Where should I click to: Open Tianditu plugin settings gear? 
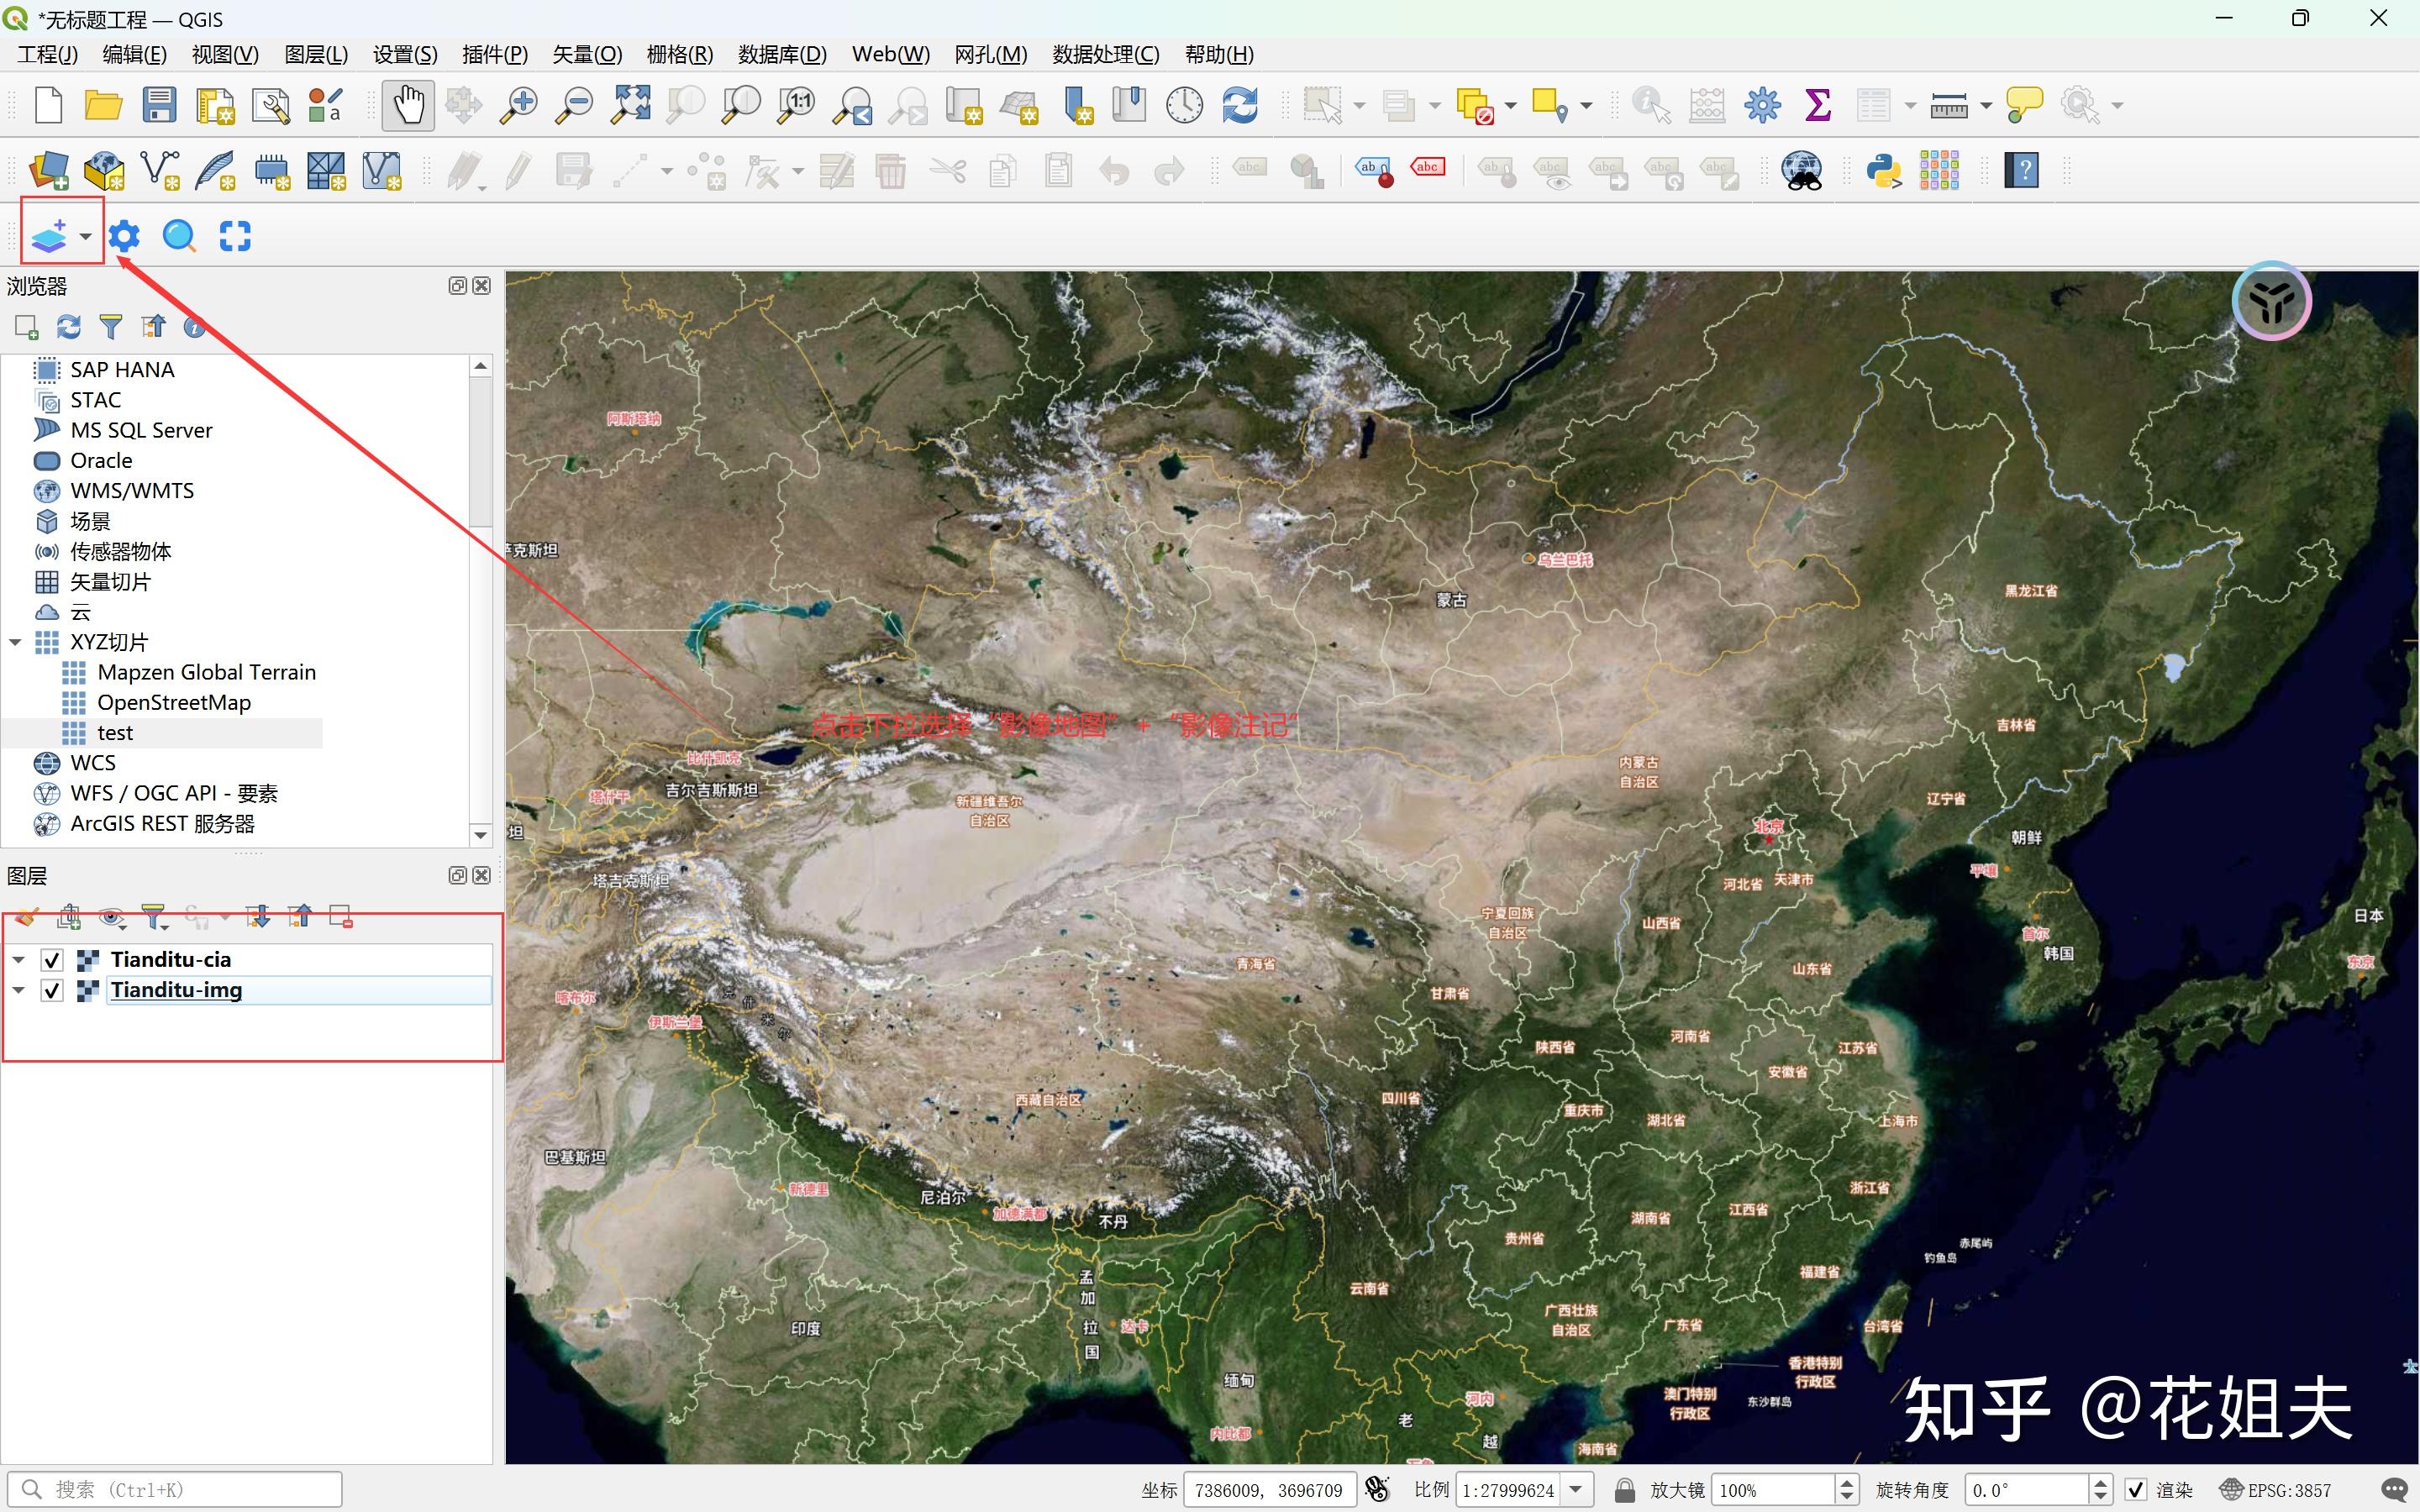point(124,237)
